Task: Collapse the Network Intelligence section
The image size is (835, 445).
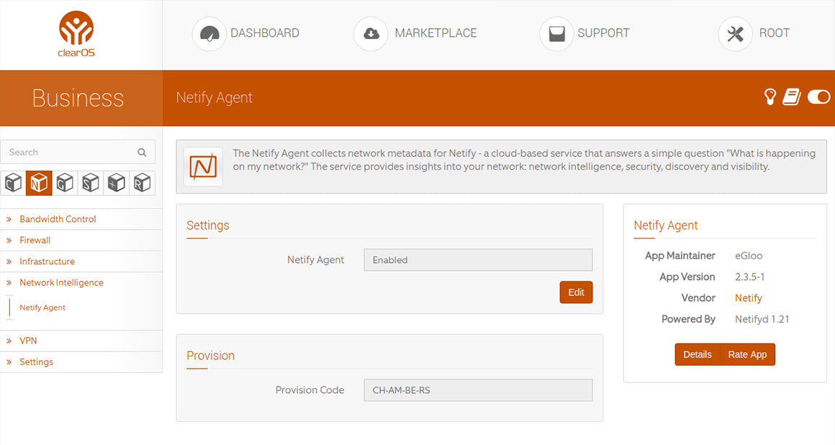Action: [x=61, y=283]
